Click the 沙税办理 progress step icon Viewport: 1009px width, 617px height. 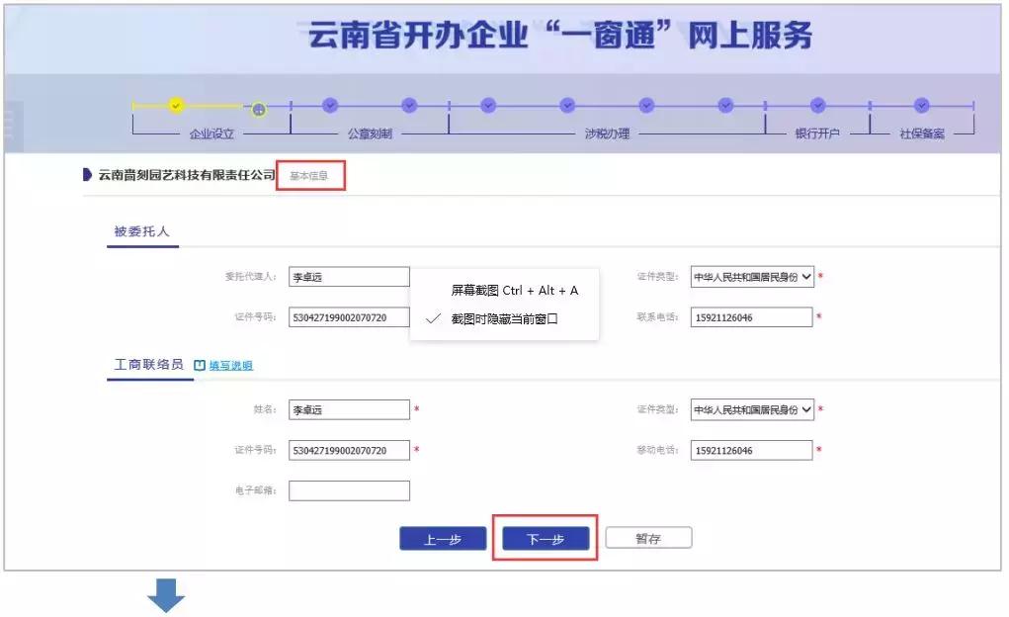567,106
